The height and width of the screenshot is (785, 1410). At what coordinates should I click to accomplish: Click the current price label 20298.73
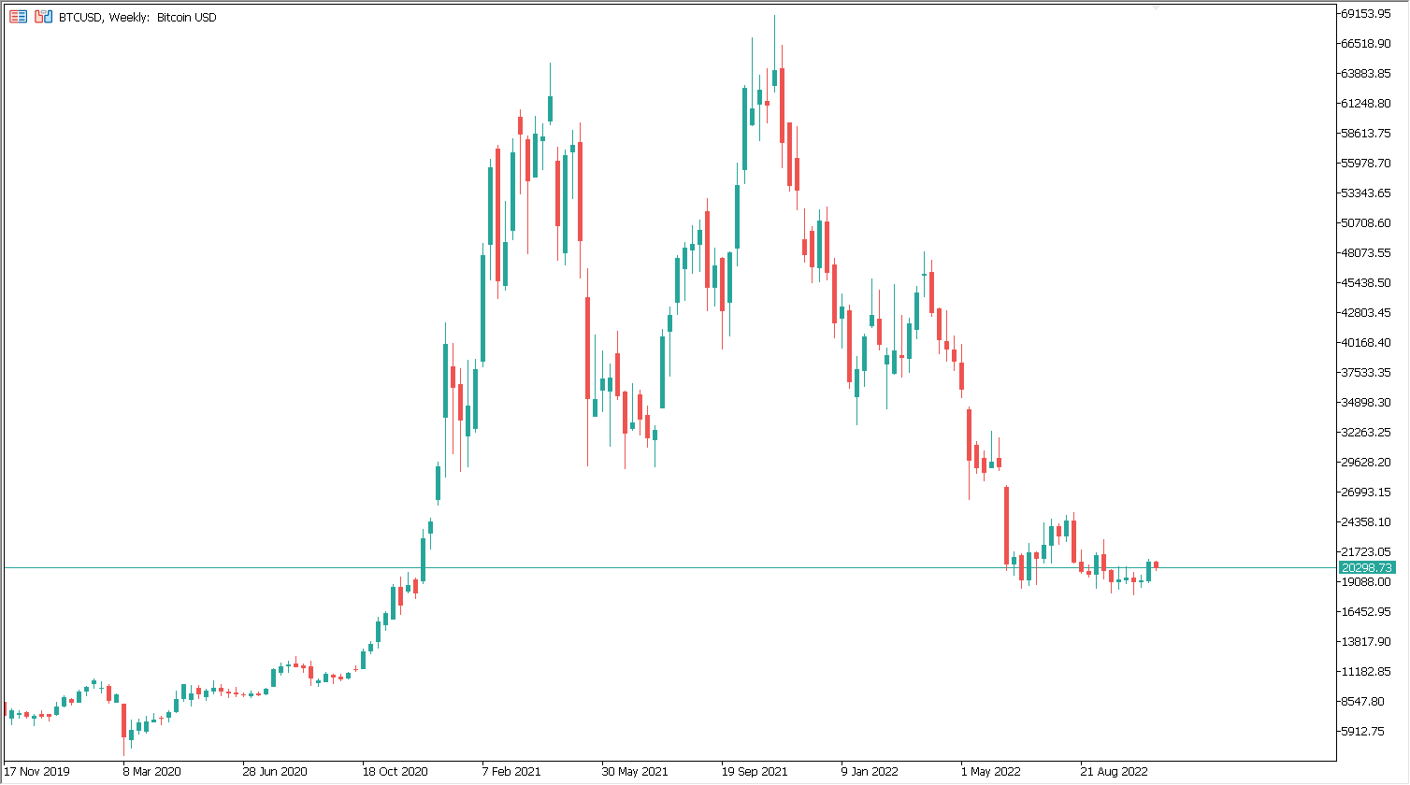point(1366,567)
